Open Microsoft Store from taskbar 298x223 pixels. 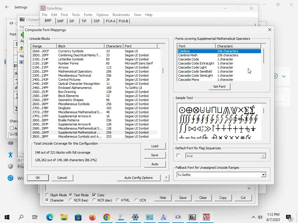(x=78, y=217)
